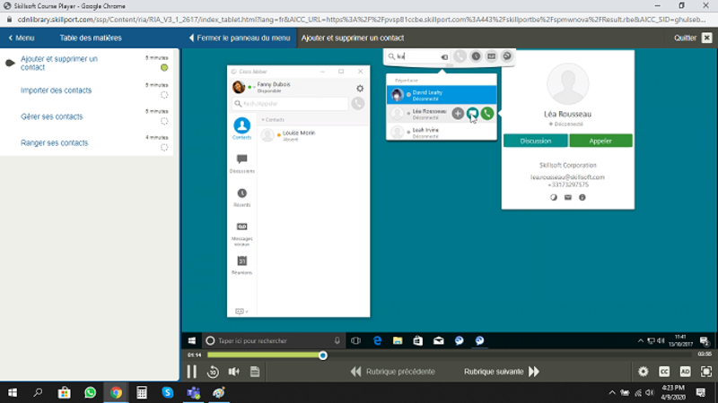Collapse the Contacts group expander
Viewport: 718px width, 403px height.
click(x=263, y=120)
